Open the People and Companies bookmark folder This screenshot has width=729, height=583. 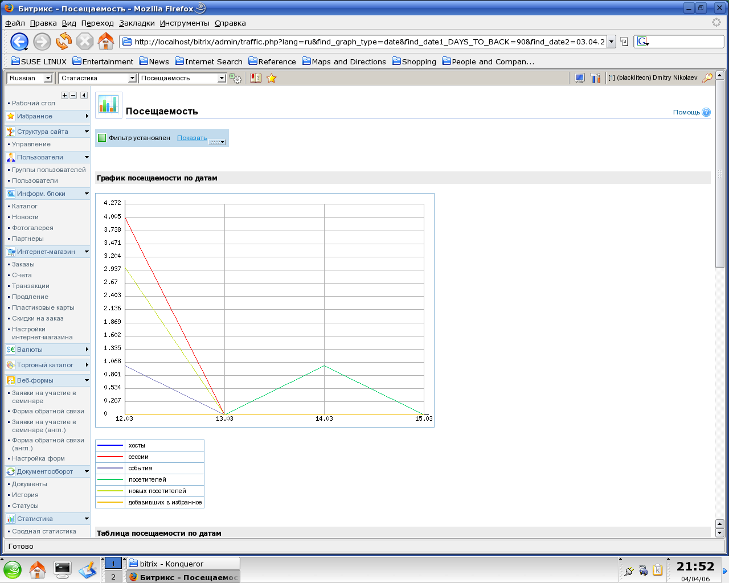pos(488,61)
